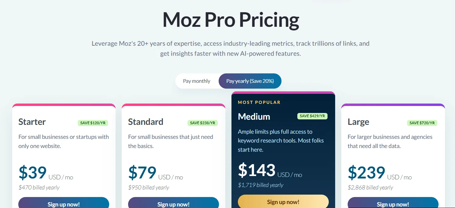Select the Standard plan heading
The image size is (455, 208).
[x=145, y=122]
